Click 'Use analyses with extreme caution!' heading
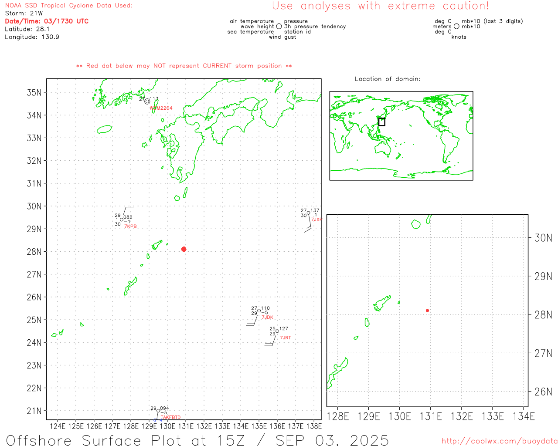This screenshot has width=558, height=446. (381, 6)
